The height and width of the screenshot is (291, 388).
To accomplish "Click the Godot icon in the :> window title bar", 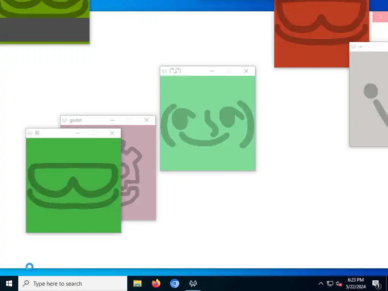I will (x=354, y=47).
